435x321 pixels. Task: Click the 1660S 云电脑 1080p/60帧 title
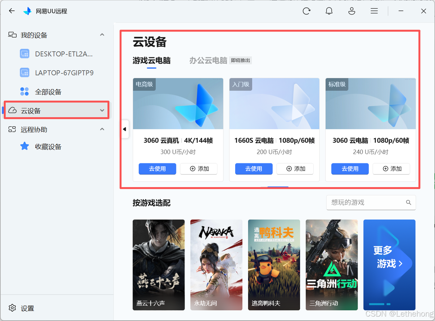point(274,140)
